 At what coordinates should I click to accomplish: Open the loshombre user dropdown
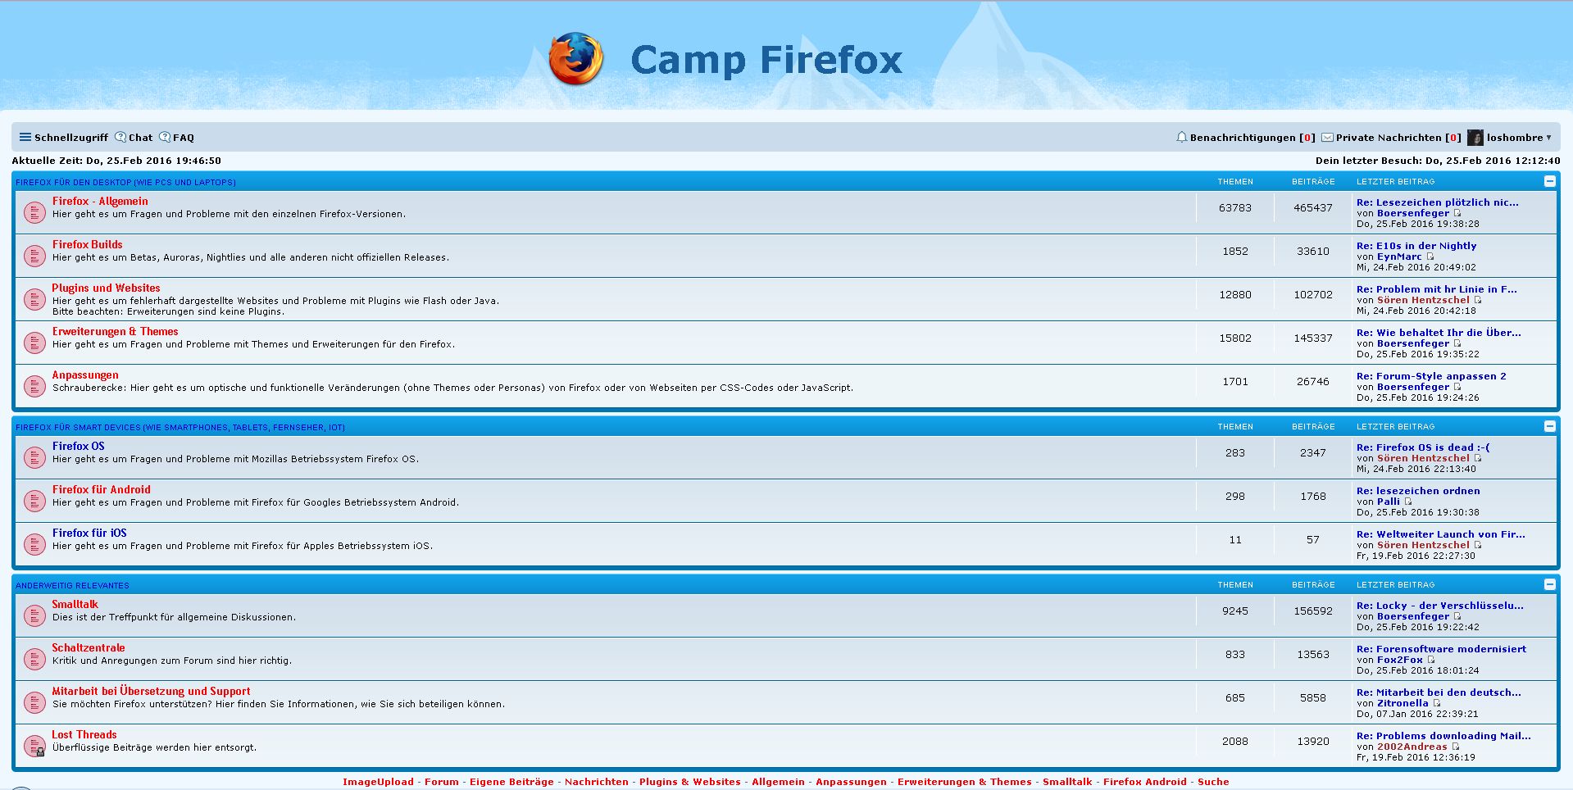click(x=1519, y=138)
